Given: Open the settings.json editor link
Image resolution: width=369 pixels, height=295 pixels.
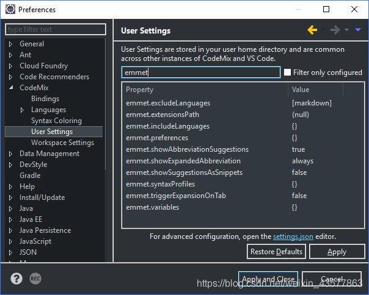Looking at the screenshot, I should tap(293, 236).
